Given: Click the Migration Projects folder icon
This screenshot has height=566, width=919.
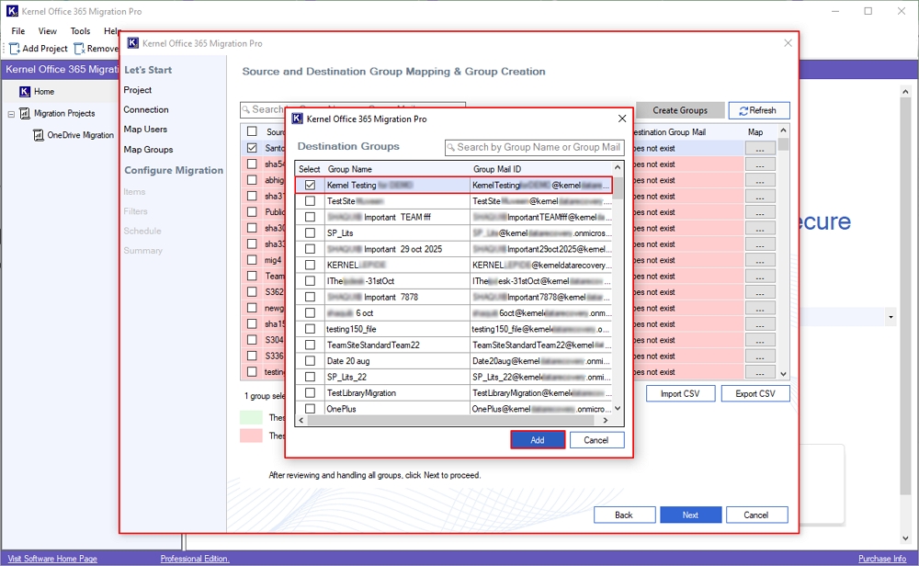Looking at the screenshot, I should coord(25,114).
